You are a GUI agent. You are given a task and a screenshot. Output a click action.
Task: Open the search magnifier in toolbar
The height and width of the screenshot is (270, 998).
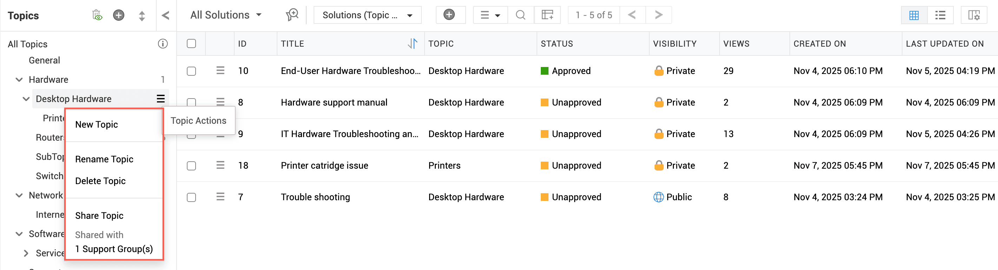pos(521,15)
